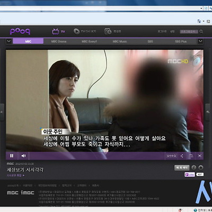Open the right side chat panel handle
Screen dimensions: 212x212
pyautogui.click(x=208, y=112)
